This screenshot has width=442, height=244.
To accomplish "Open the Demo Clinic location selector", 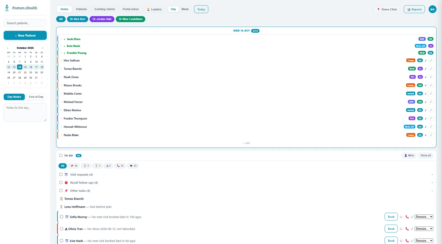I will coord(387,9).
